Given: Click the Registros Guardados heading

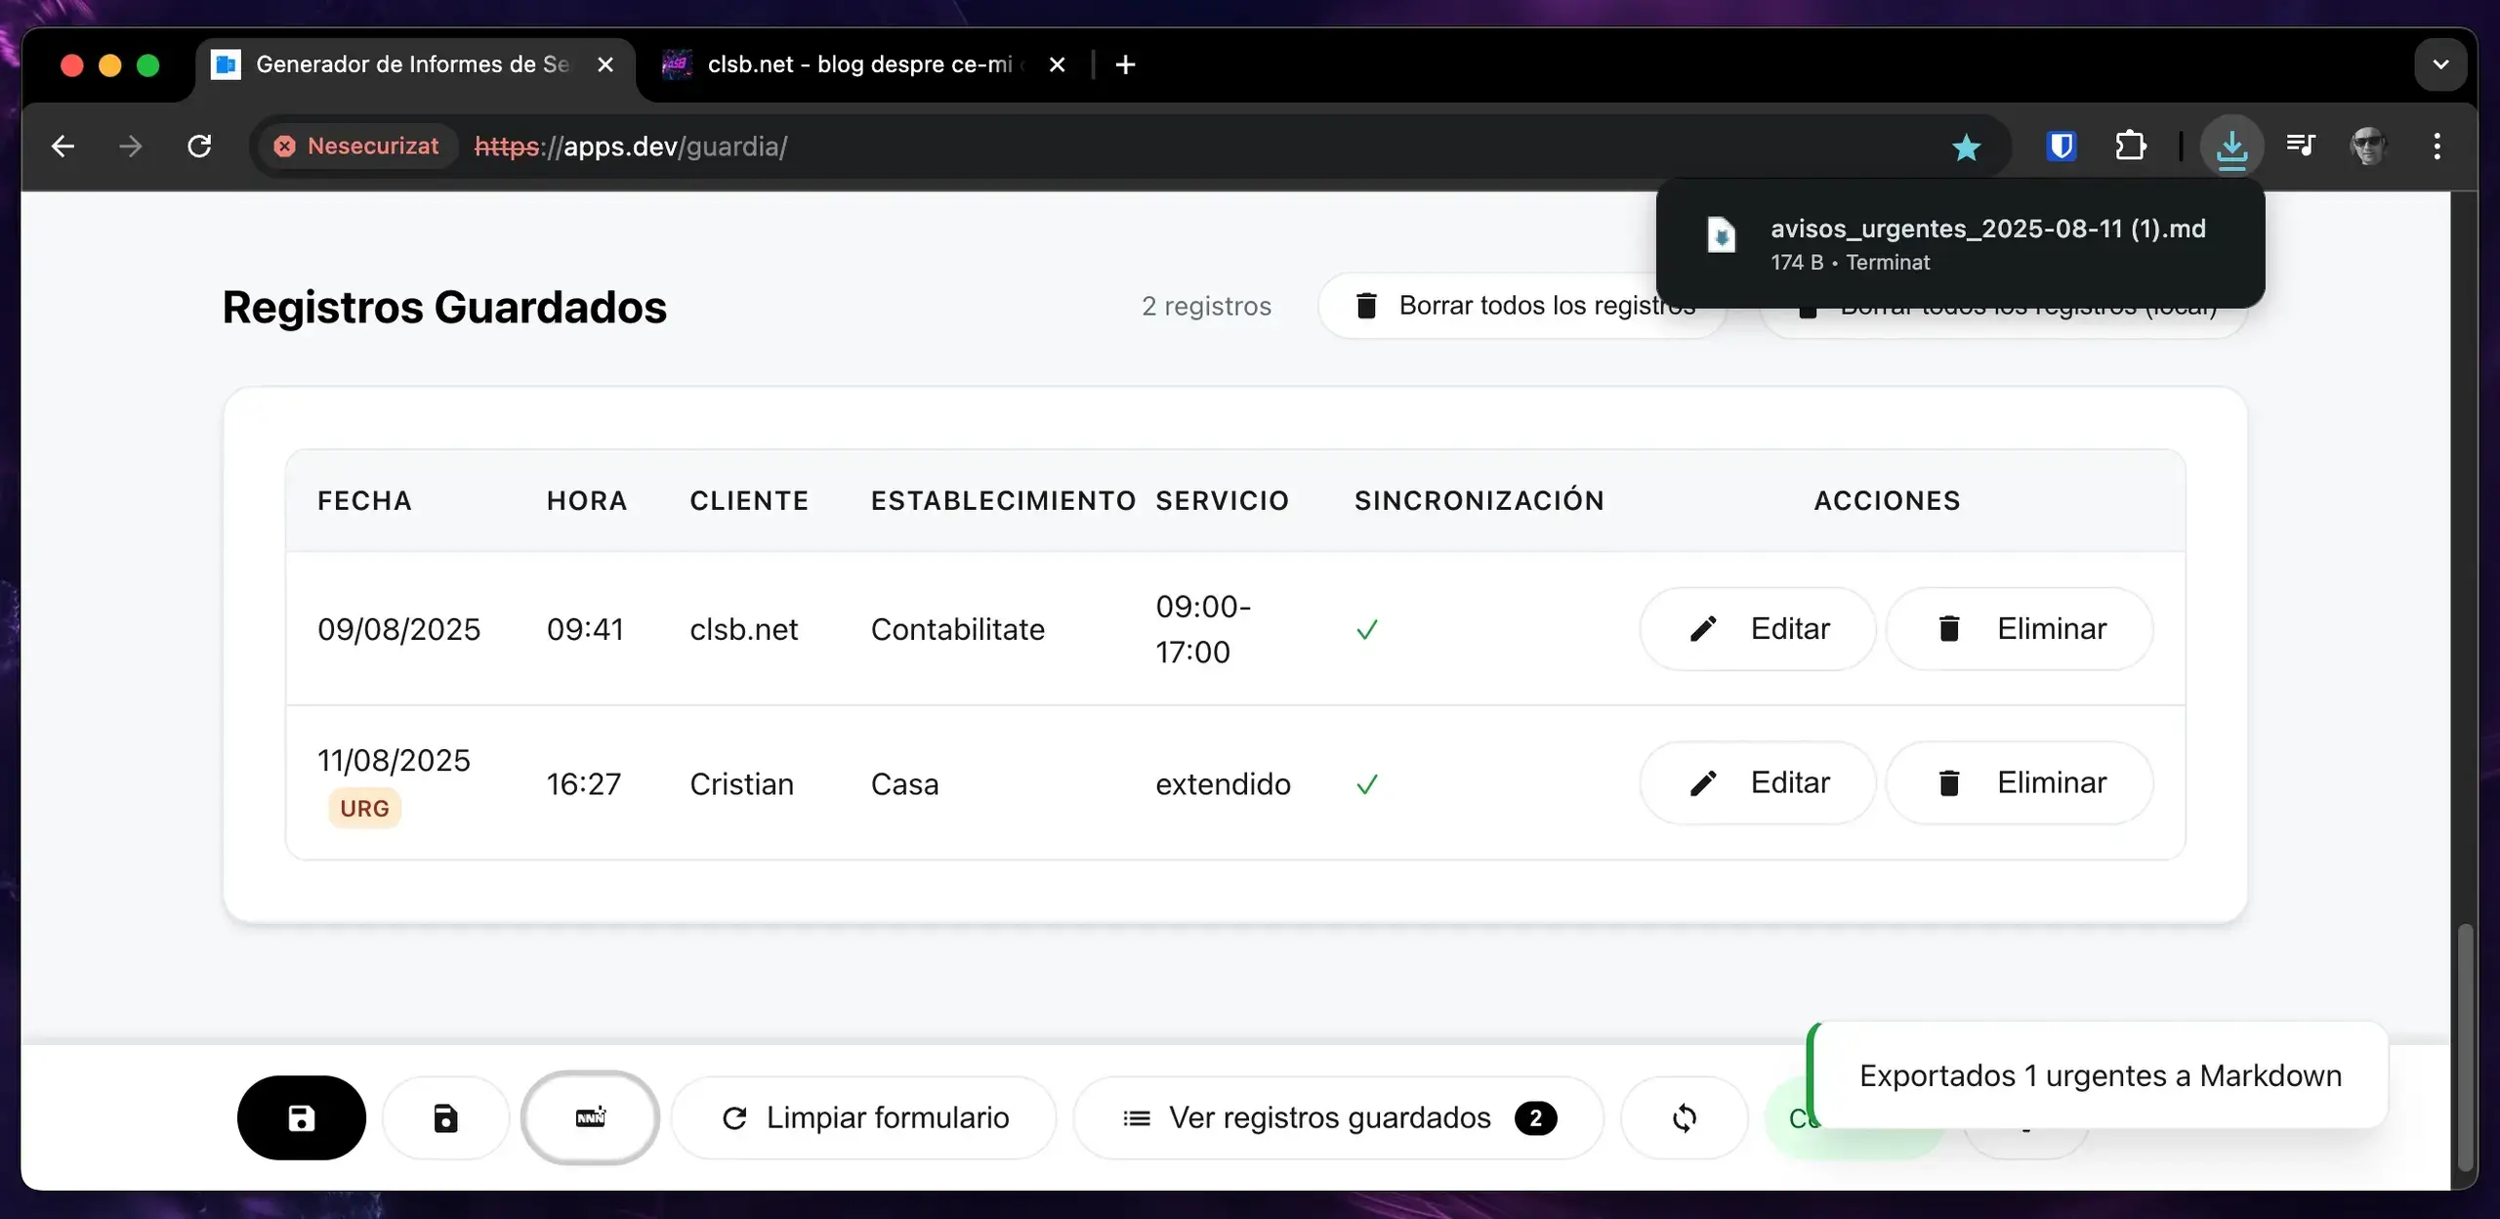Looking at the screenshot, I should [444, 307].
